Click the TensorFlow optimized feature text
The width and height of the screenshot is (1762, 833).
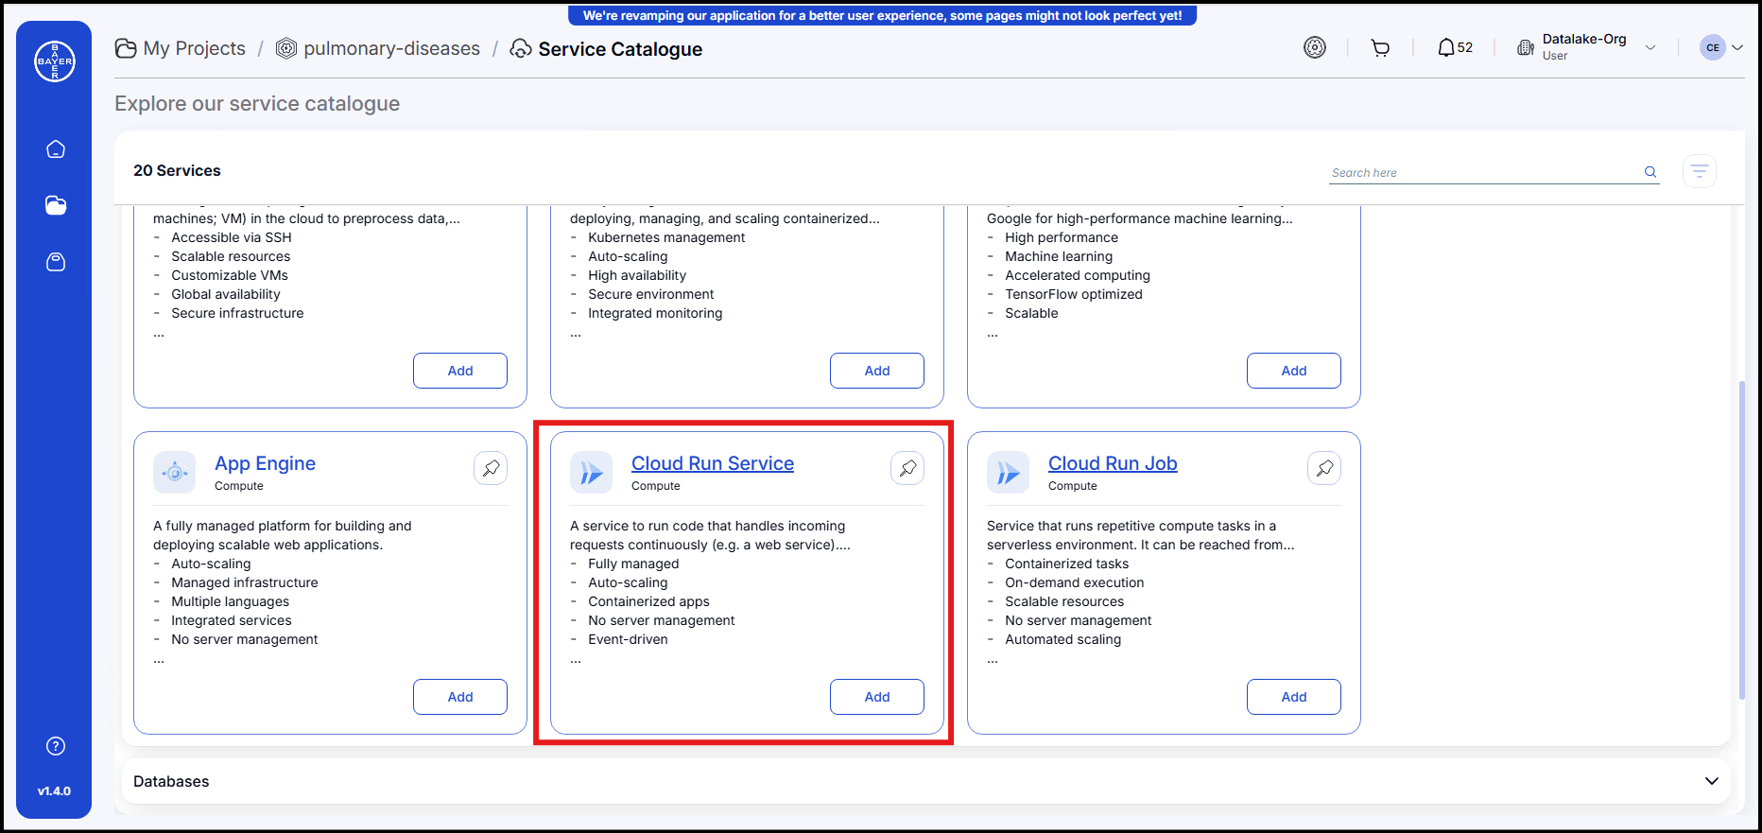pyautogui.click(x=1074, y=294)
